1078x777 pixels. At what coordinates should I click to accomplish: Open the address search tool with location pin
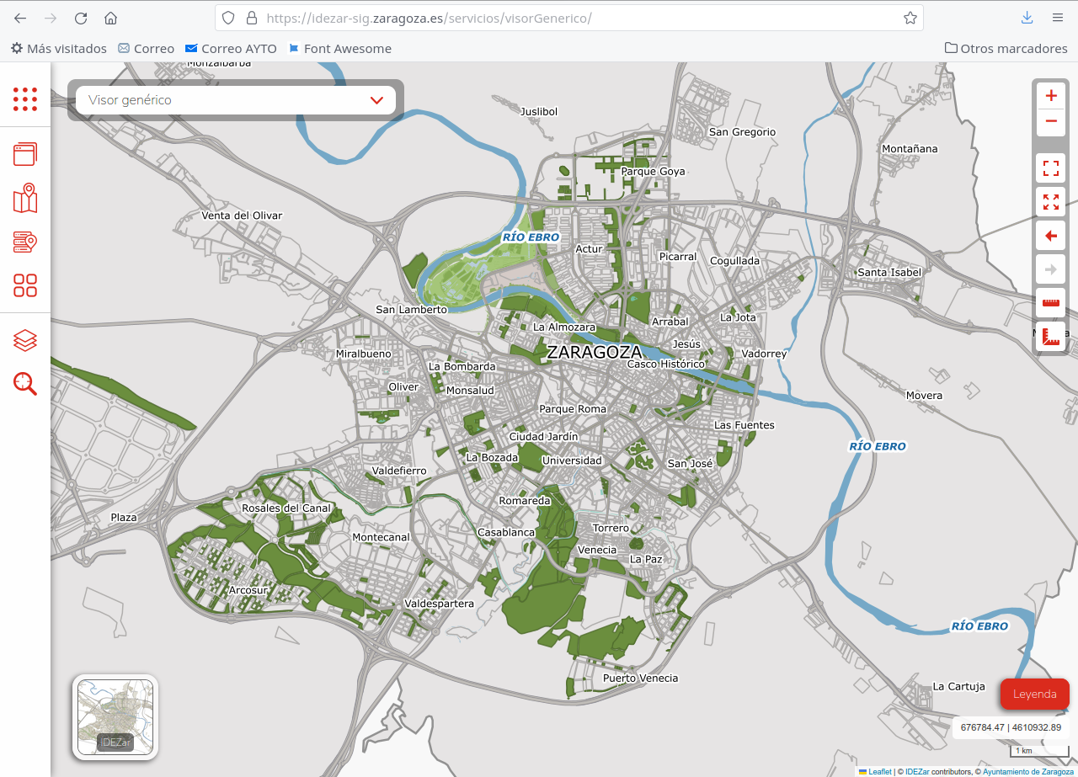[25, 242]
